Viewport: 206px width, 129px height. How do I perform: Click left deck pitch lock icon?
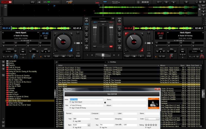tap(75, 43)
